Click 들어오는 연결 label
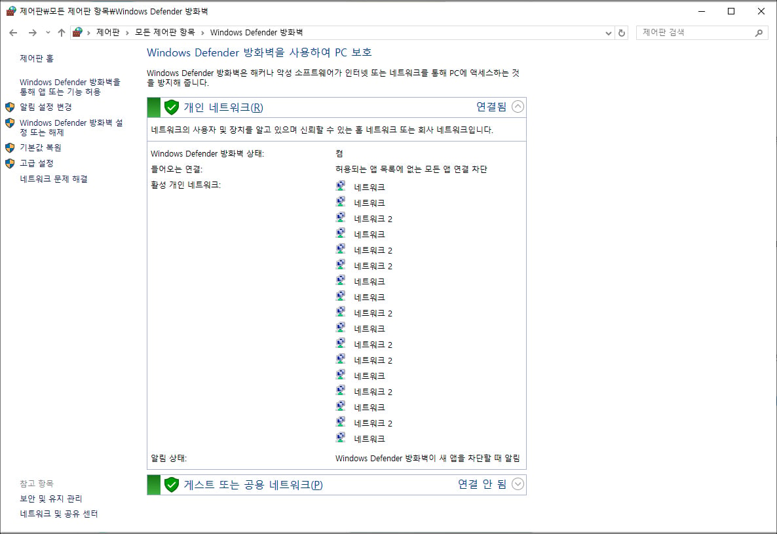This screenshot has height=534, width=777. coord(176,170)
